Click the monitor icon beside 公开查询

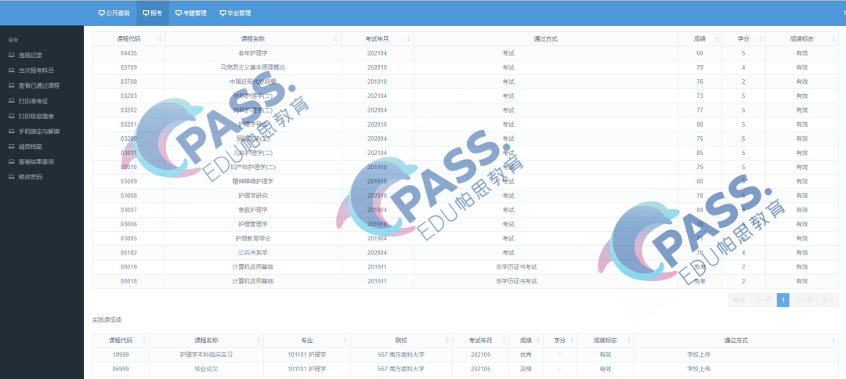(101, 13)
